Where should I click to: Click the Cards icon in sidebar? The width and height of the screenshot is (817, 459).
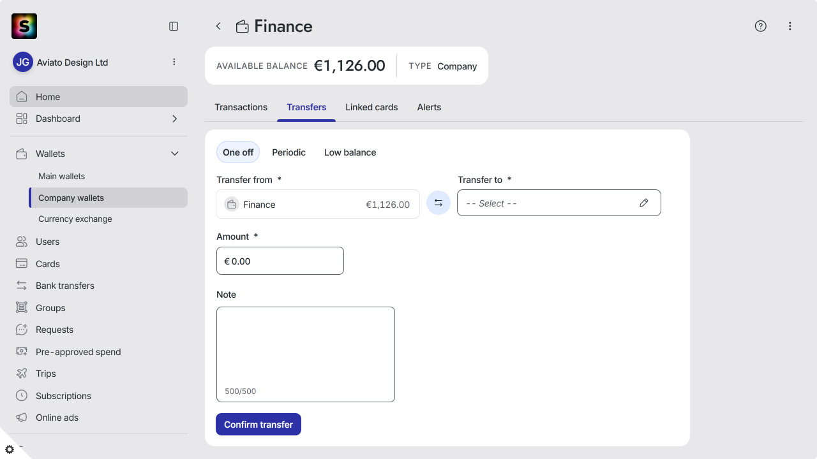(22, 264)
